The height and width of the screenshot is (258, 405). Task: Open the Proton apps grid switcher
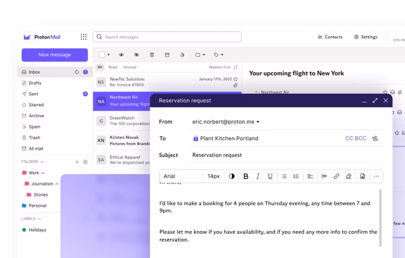(83, 37)
